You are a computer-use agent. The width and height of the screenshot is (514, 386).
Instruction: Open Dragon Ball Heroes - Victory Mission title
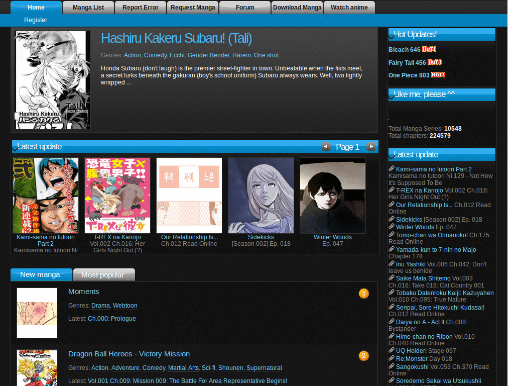point(129,354)
